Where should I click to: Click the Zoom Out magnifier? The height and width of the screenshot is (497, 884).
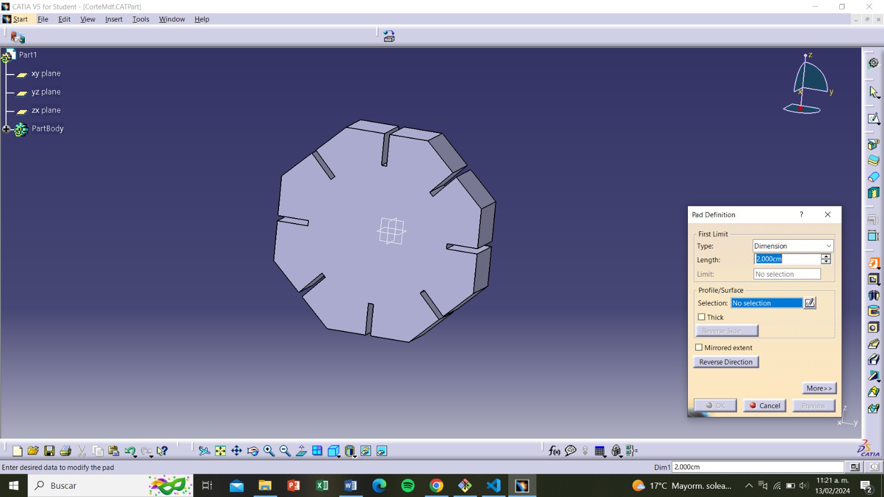285,451
